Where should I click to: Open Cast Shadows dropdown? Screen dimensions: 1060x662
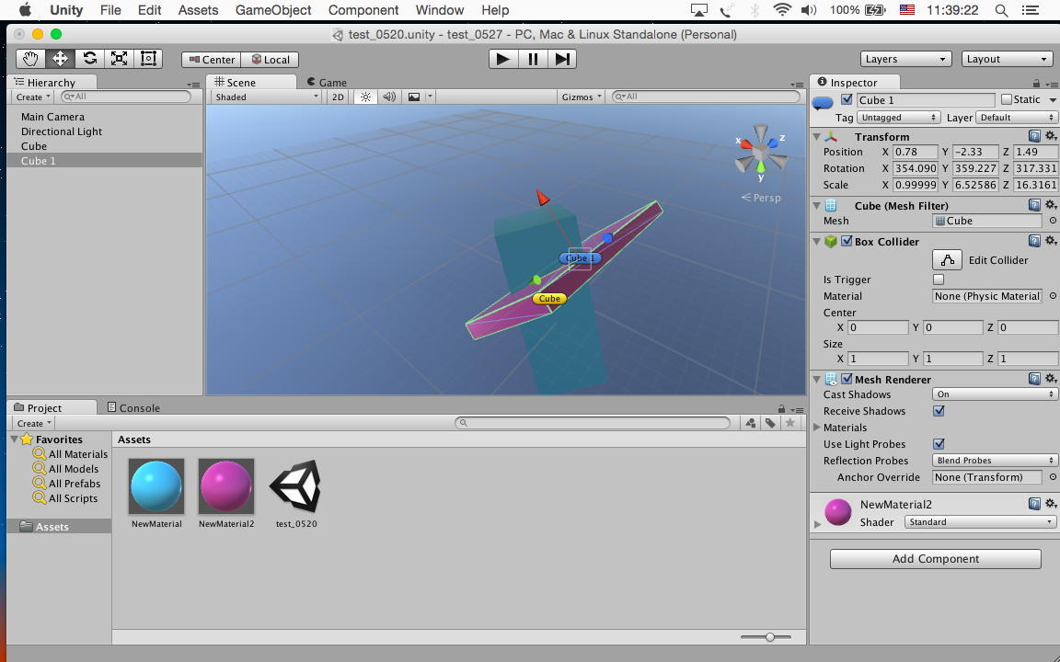click(x=995, y=394)
